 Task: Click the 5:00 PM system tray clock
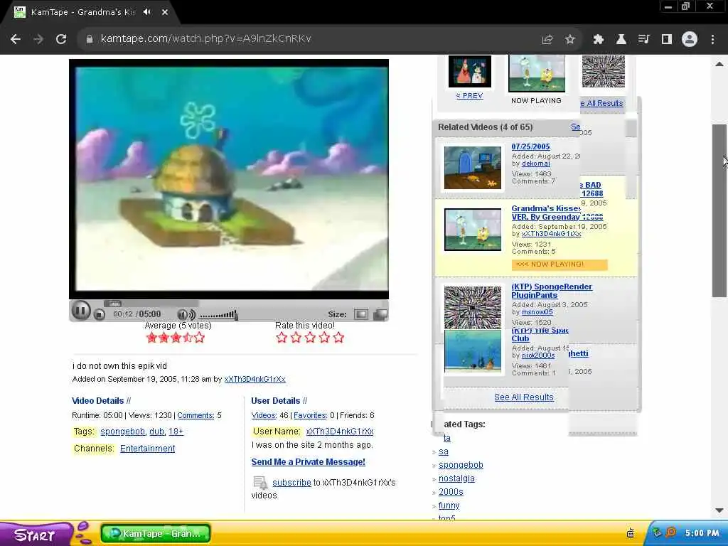(x=702, y=533)
